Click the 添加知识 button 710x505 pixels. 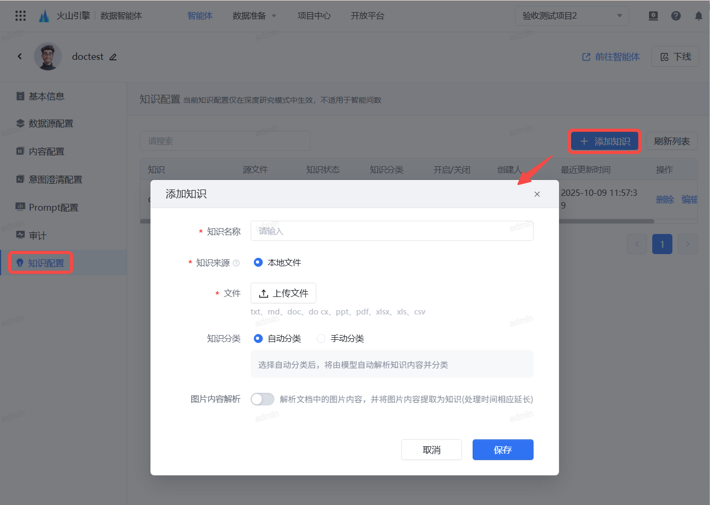tap(605, 141)
